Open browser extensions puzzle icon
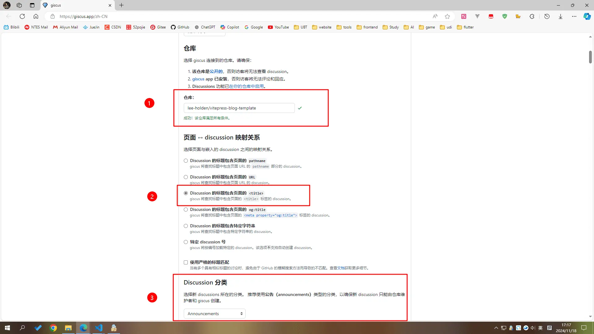 532,16
